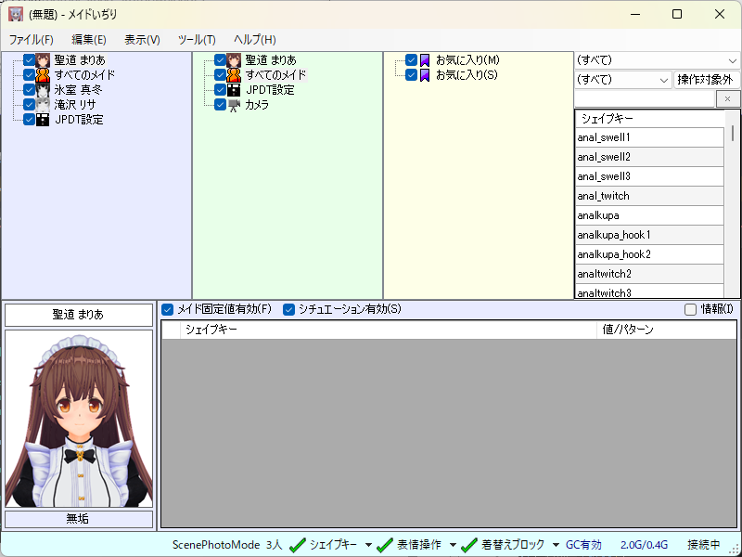Open the dropdown arrow right of 表情操作
The height and width of the screenshot is (557, 742).
click(451, 545)
